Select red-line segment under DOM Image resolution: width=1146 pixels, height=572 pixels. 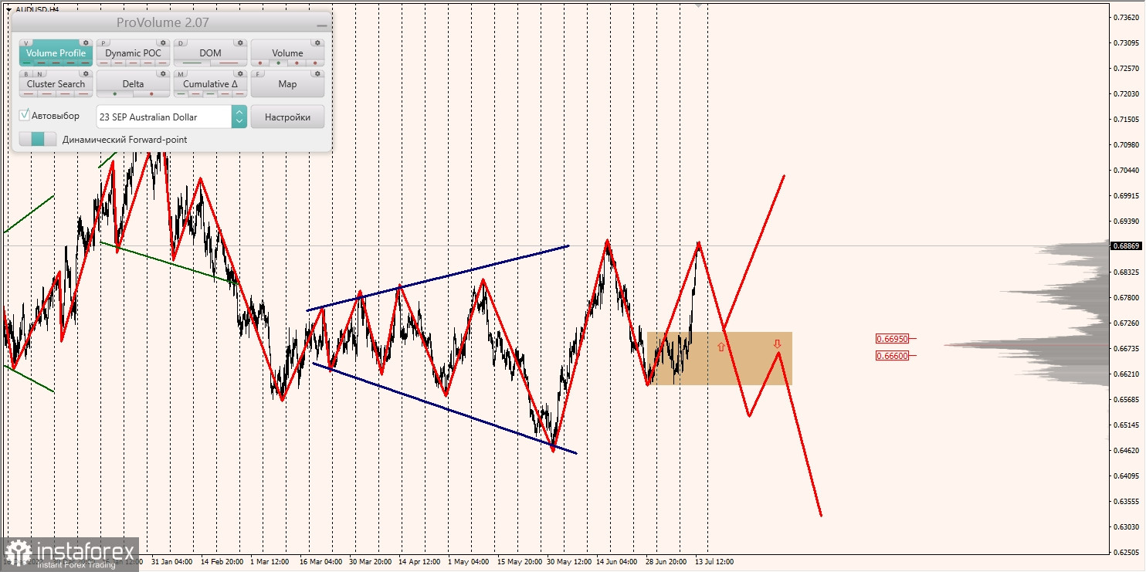click(x=229, y=63)
